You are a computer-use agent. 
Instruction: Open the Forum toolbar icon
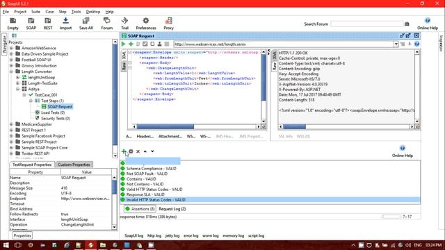(106, 24)
